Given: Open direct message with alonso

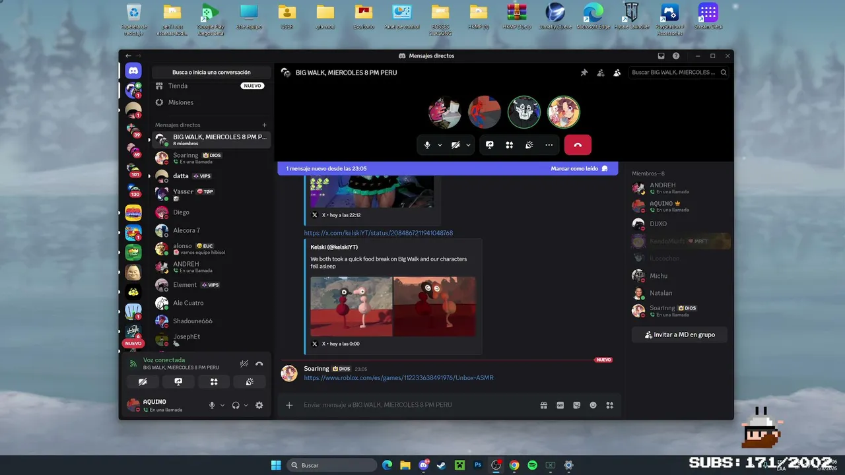Looking at the screenshot, I should click(x=211, y=249).
